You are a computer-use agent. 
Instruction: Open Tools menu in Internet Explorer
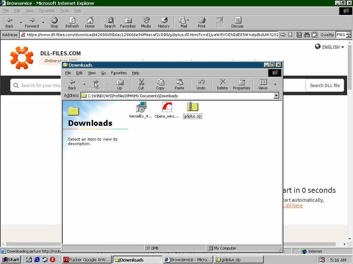[x=64, y=11]
